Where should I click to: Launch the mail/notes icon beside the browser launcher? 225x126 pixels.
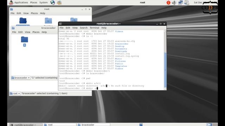(59, 2)
